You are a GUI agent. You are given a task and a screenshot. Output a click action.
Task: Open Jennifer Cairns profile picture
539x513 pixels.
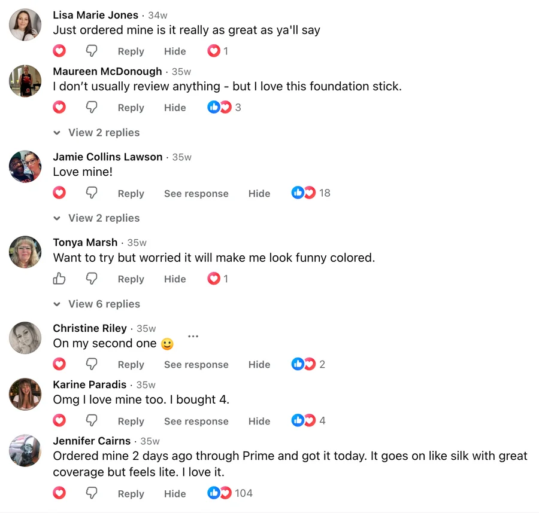pyautogui.click(x=25, y=451)
